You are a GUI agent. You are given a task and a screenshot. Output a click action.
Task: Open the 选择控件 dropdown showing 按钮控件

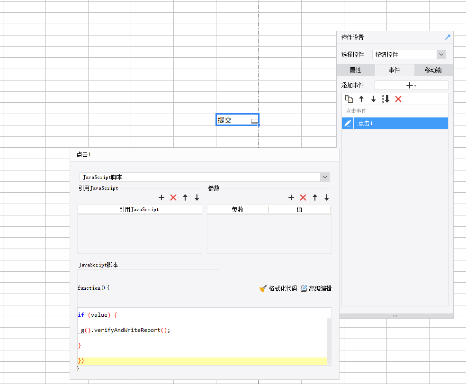(x=409, y=54)
